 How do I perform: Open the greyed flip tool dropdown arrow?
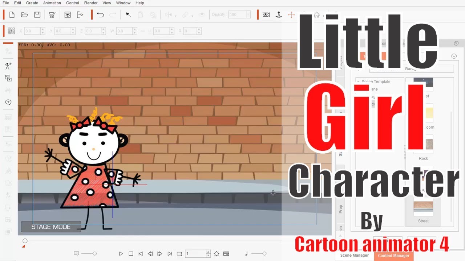(176, 16)
